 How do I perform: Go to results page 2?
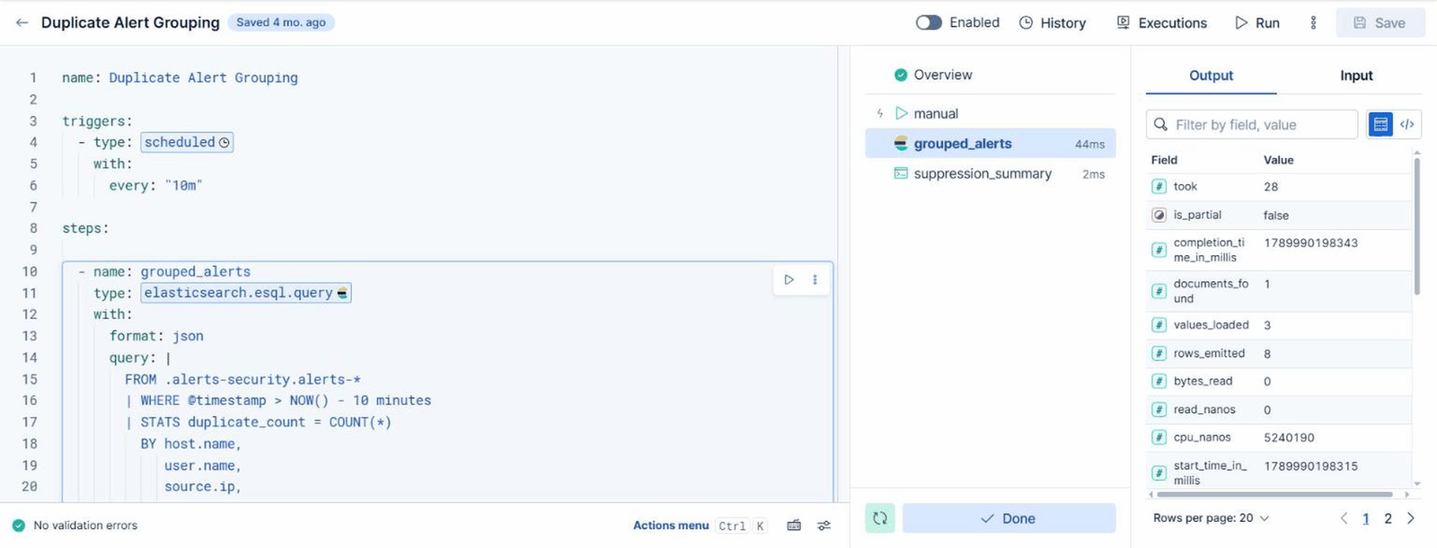1388,518
